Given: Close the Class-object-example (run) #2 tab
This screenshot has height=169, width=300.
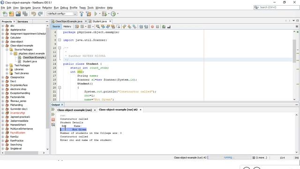Looking at the screenshot, I should (x=141, y=109).
